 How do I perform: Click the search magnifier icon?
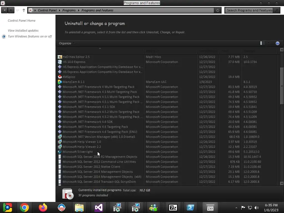(277, 10)
